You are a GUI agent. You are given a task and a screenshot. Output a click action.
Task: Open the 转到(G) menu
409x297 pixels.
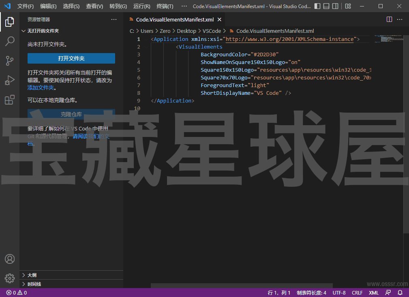(118, 6)
